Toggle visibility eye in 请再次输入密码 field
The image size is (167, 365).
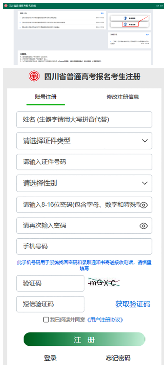144,225
